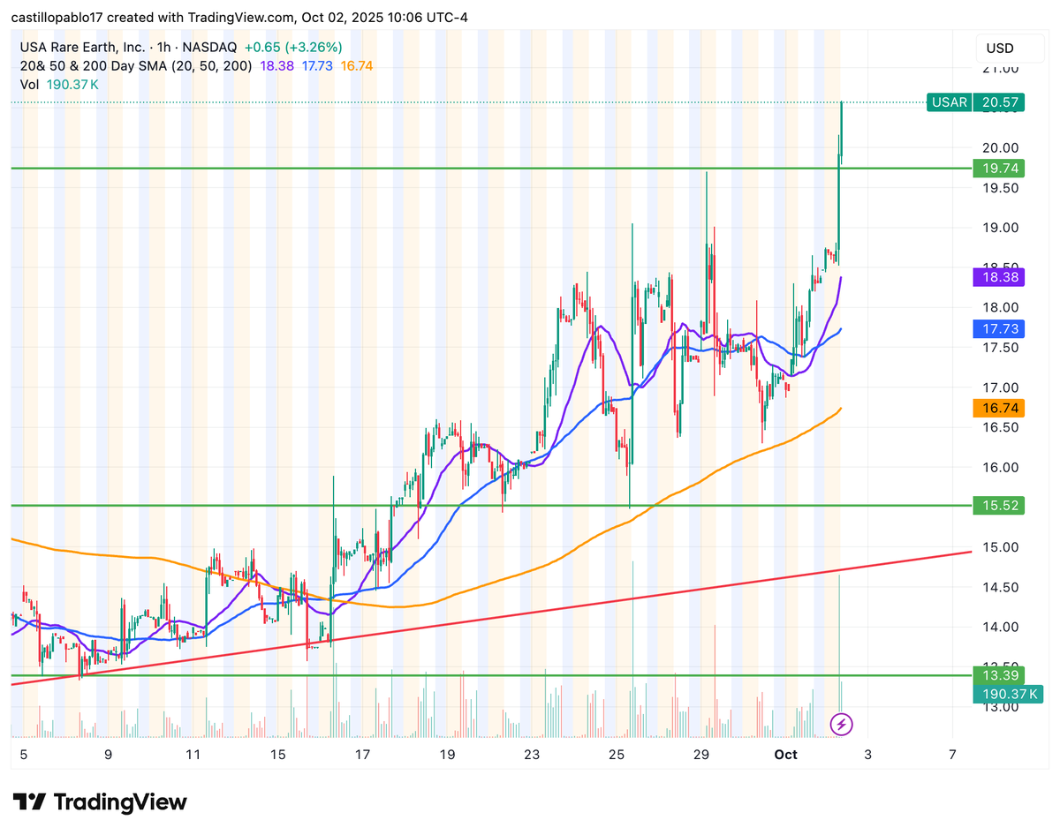Screen dimensions: 1060x835
Task: Click the 11 date label on time axis
Action: pos(193,755)
